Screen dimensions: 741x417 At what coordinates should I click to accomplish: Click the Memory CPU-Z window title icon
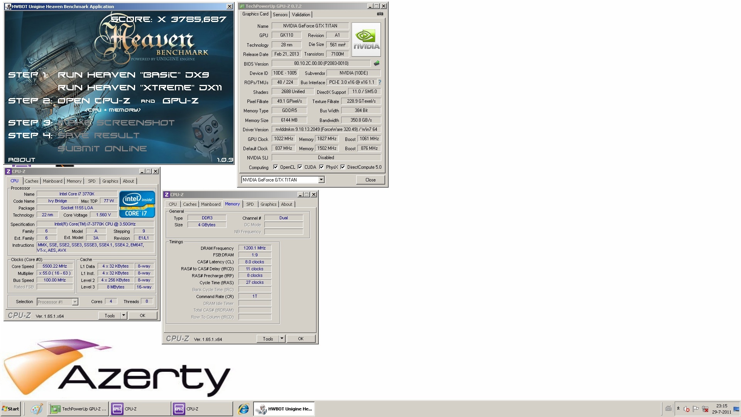(166, 195)
